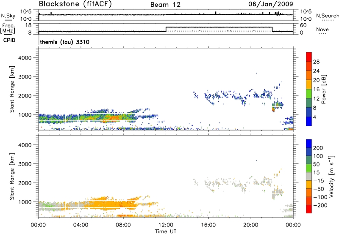
Task: Click the 'Beam 12' label
Action: click(165, 5)
